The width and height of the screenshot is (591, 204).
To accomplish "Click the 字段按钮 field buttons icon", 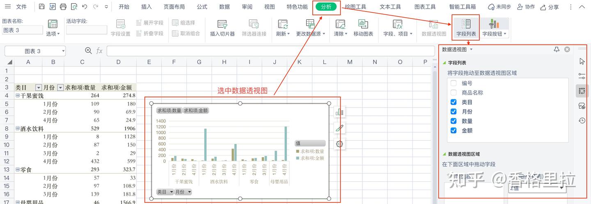I will tap(494, 24).
